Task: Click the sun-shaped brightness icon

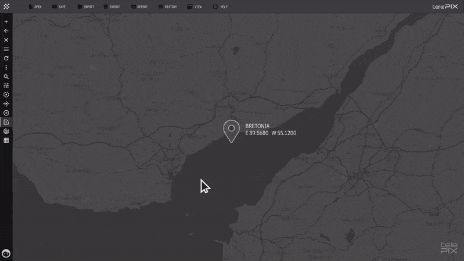Action: pos(6,104)
